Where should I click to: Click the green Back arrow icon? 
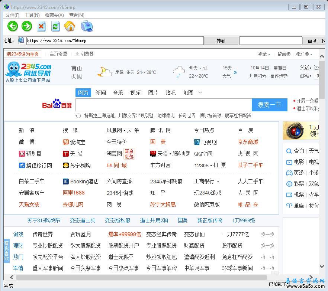13,26
